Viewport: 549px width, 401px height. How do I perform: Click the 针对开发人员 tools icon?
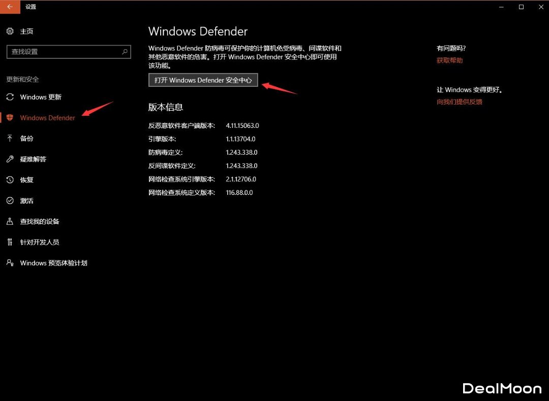[10, 243]
